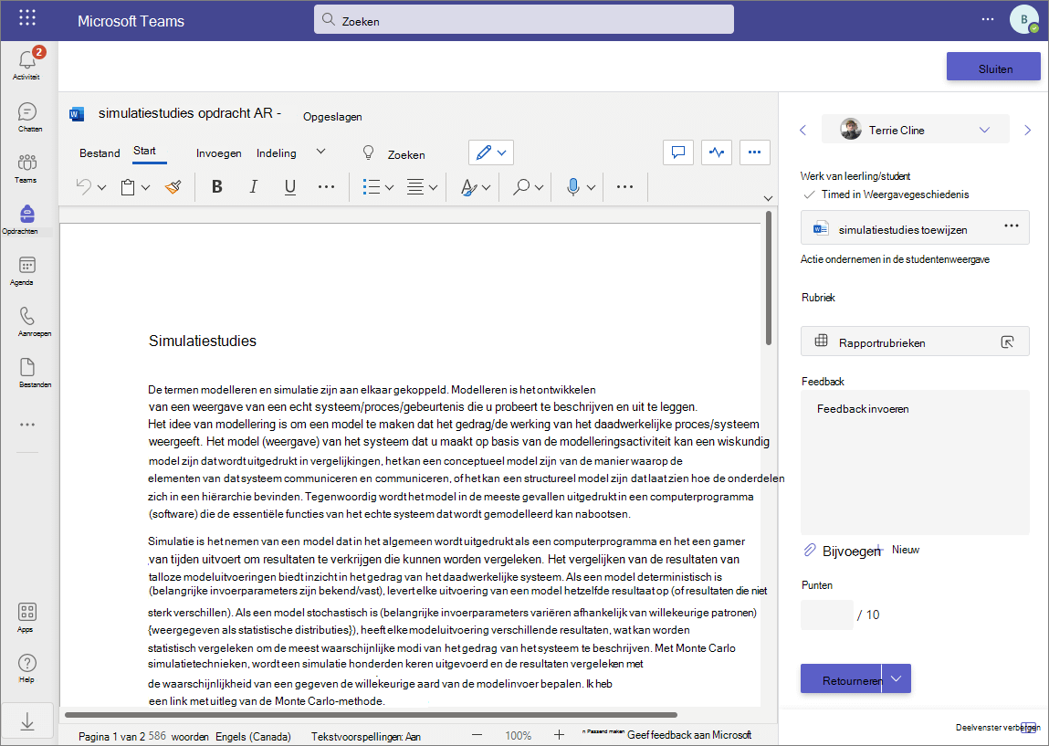Toggle italic formatting
The height and width of the screenshot is (746, 1049).
pyautogui.click(x=254, y=186)
